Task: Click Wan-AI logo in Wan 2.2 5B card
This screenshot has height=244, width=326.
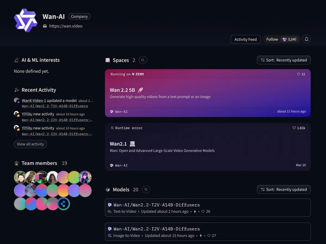Action: (x=112, y=112)
